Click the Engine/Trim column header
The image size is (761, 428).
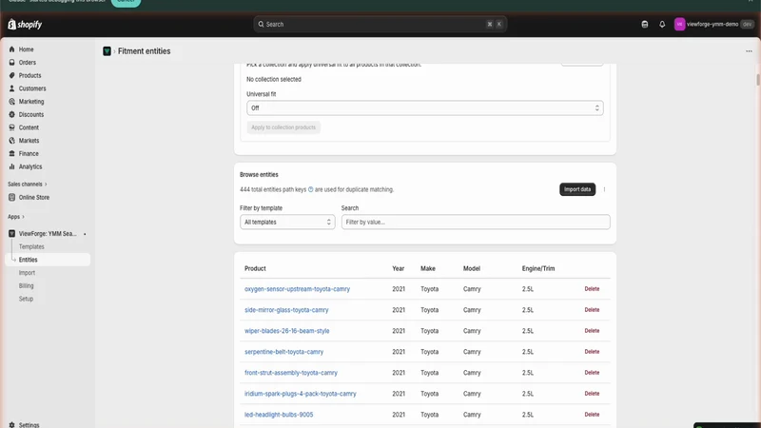click(538, 268)
